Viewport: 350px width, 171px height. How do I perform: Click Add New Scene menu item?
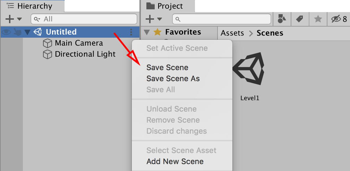(175, 161)
